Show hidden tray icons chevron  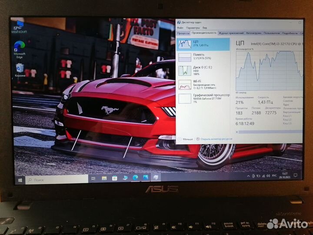tap(248, 176)
